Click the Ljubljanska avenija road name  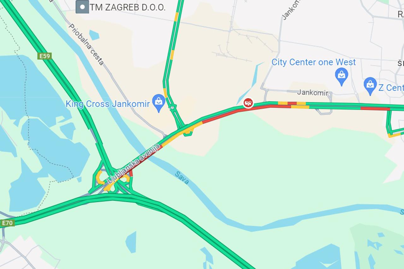134,164
